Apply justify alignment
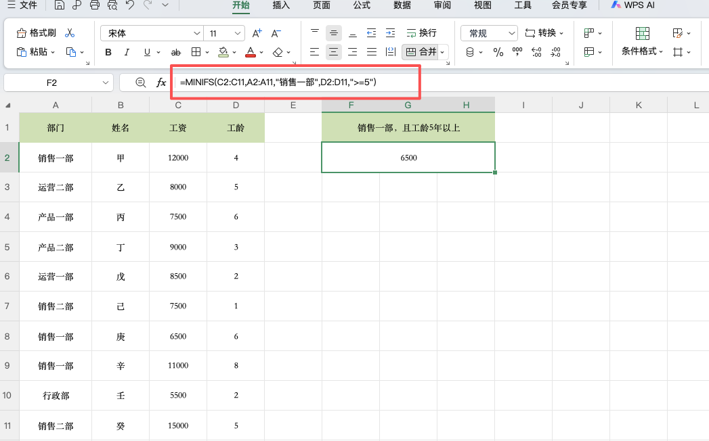Viewport: 709px width, 441px height. [x=372, y=51]
